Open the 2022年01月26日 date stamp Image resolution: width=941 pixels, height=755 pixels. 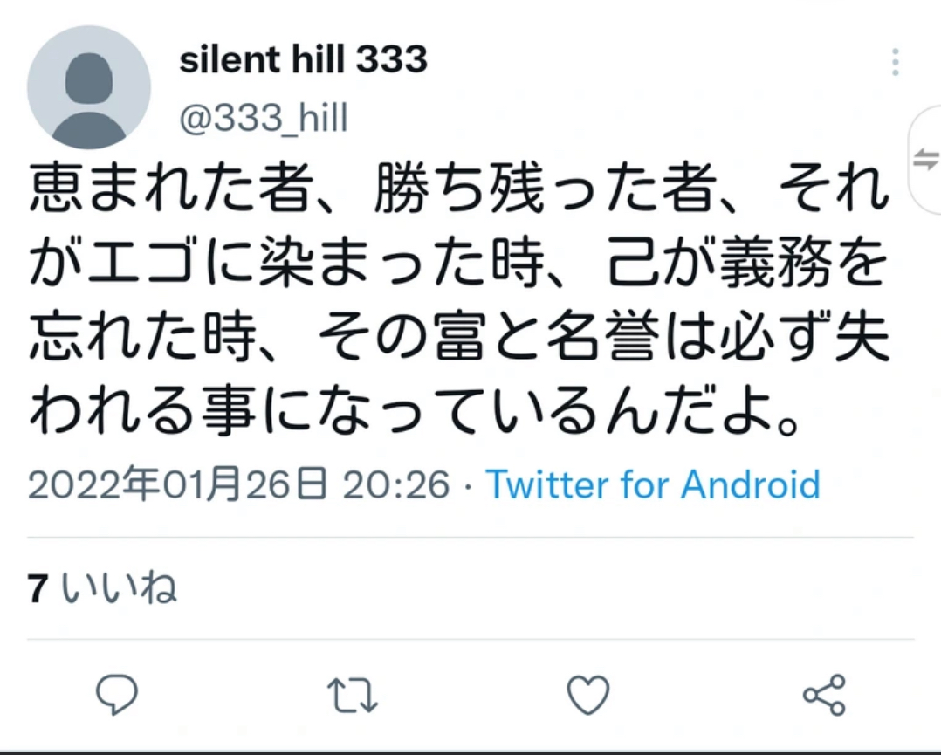pos(178,484)
